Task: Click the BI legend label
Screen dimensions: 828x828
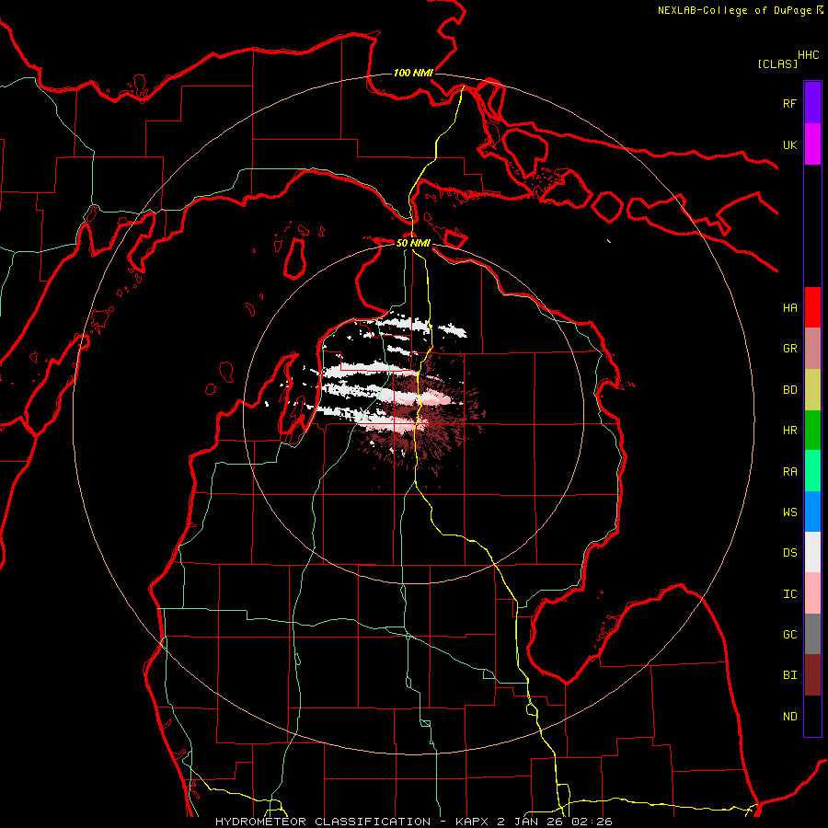Action: coord(789,675)
